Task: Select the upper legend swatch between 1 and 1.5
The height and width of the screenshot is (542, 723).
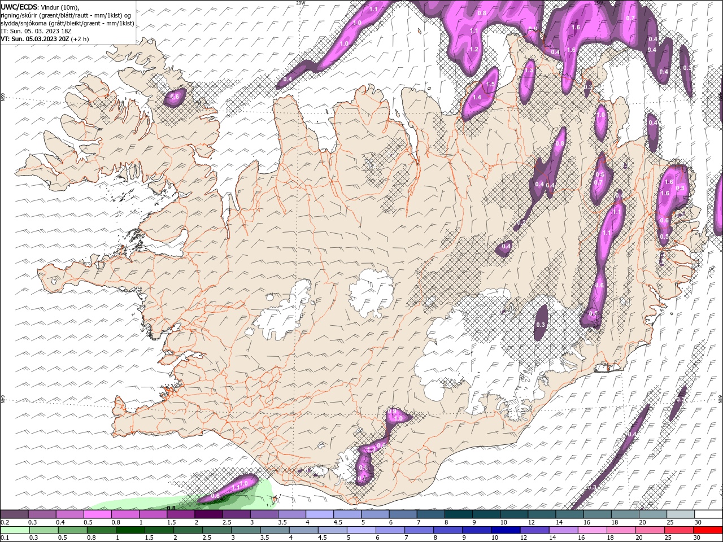Action: pyautogui.click(x=153, y=514)
